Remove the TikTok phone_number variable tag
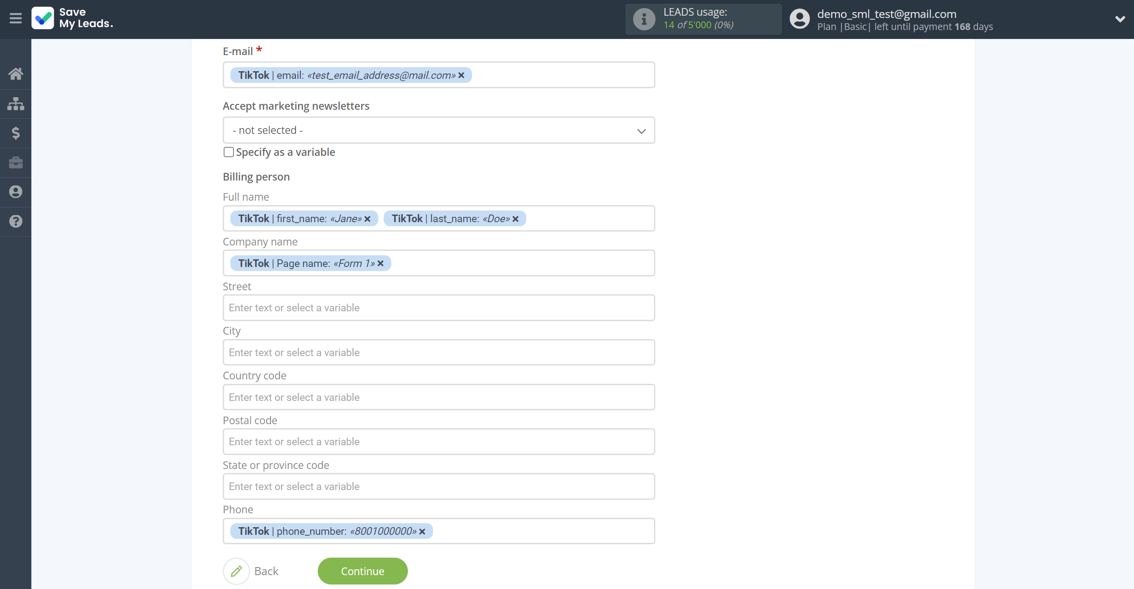 (422, 532)
